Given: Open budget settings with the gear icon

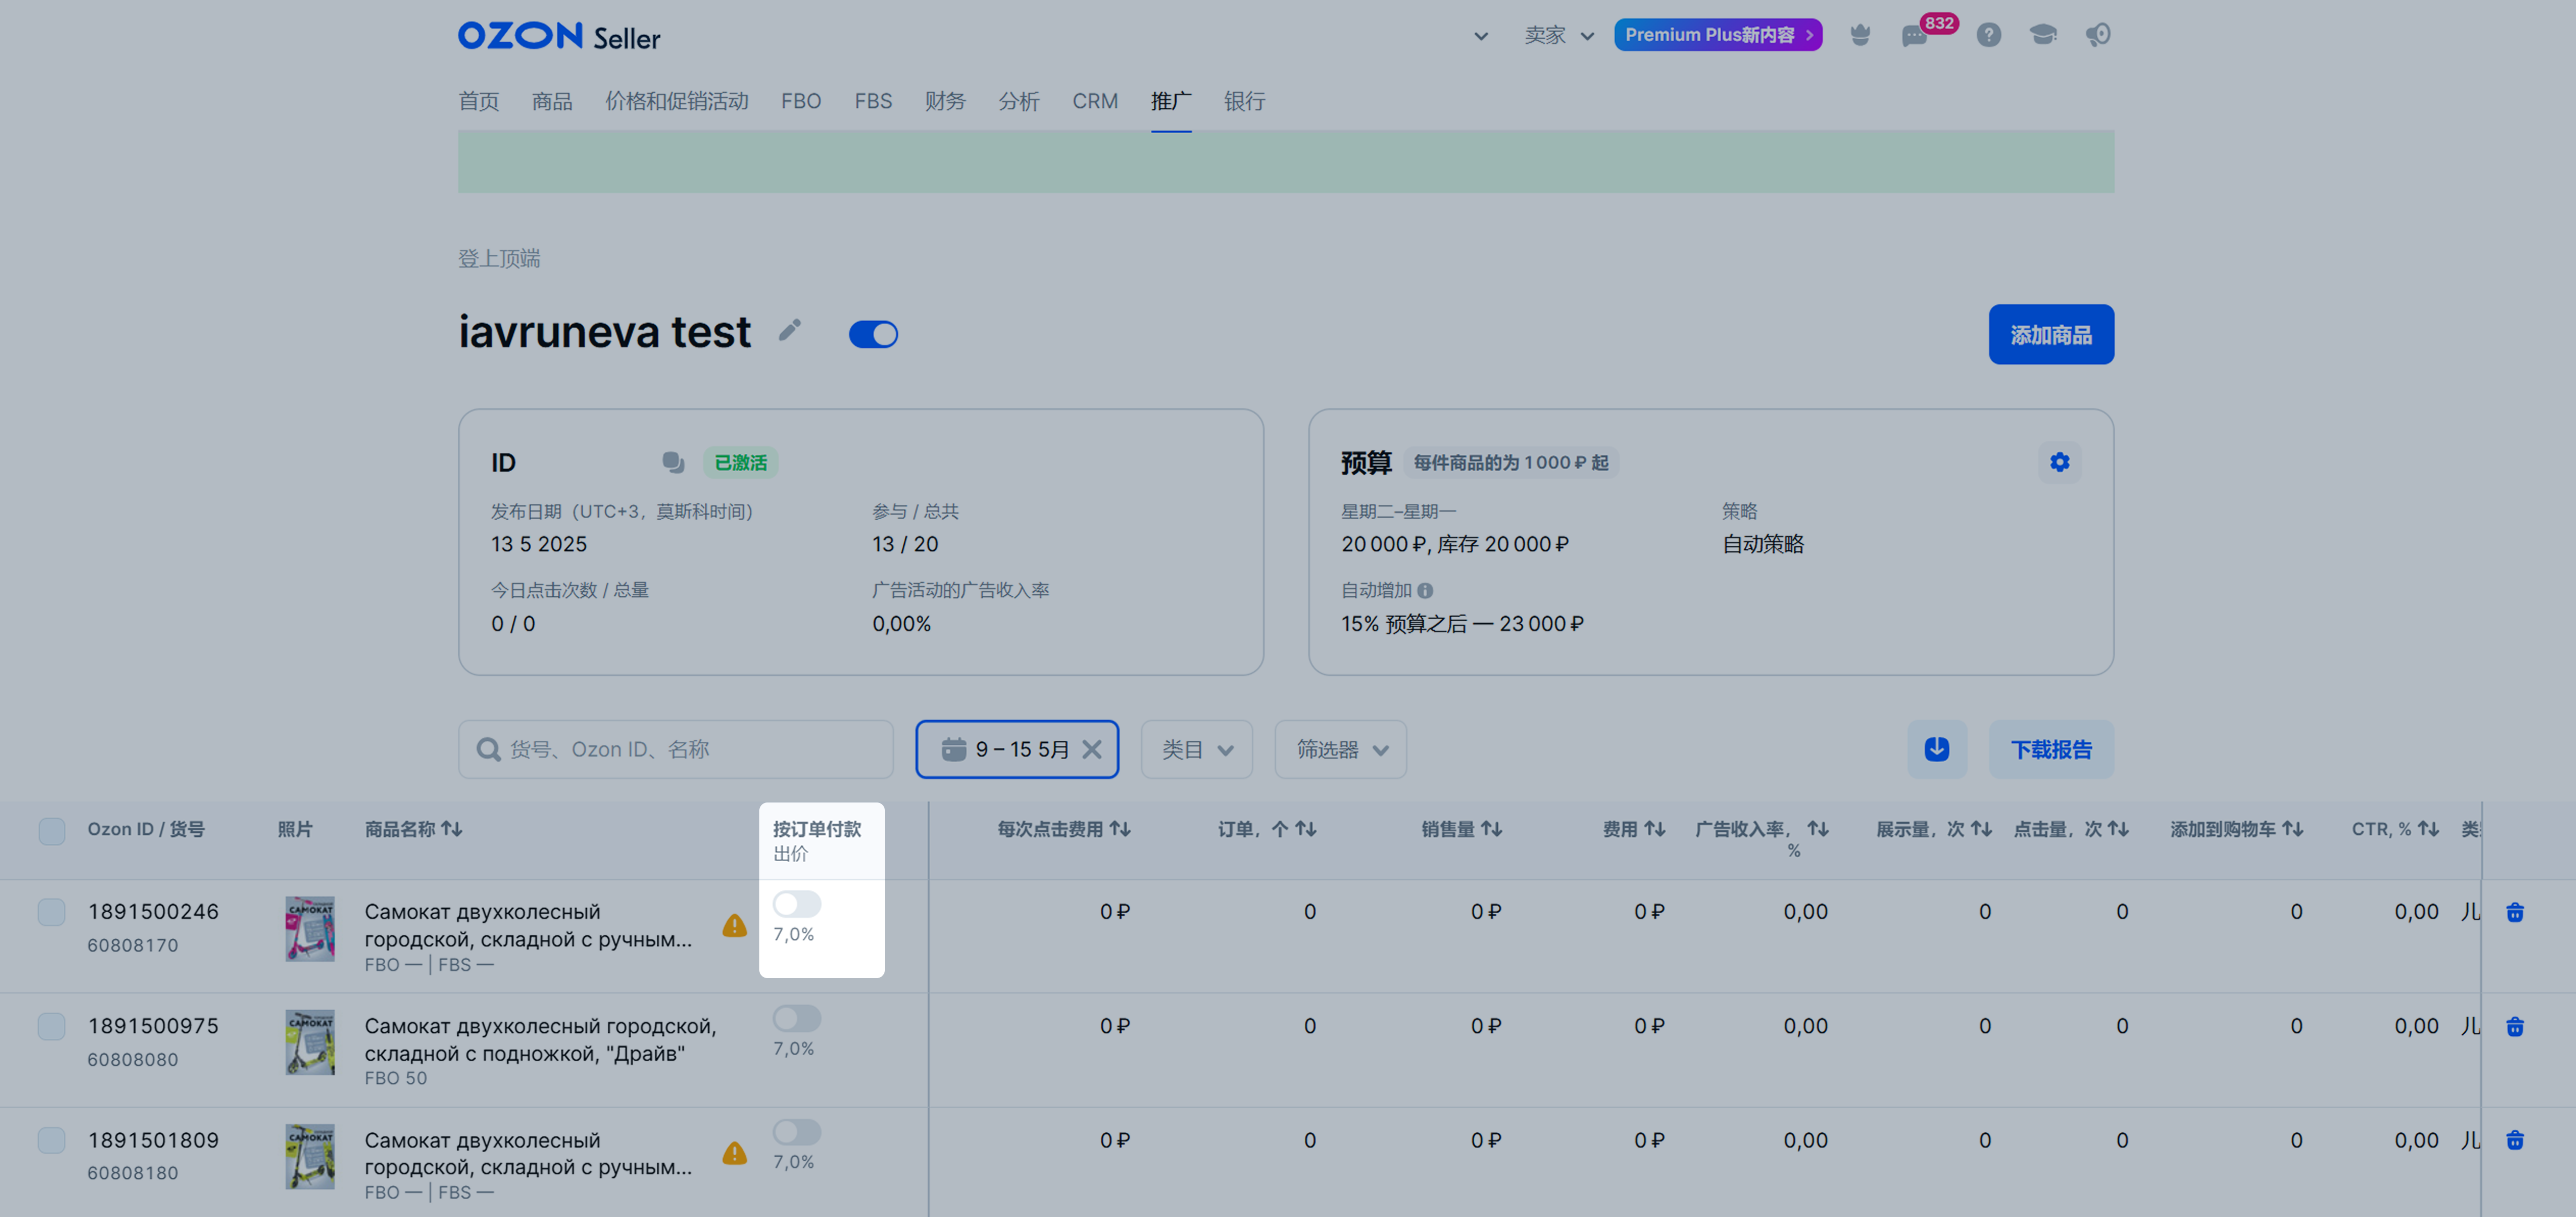Looking at the screenshot, I should click(2059, 462).
